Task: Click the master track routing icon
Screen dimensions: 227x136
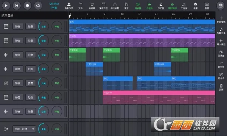Action: pos(6,129)
